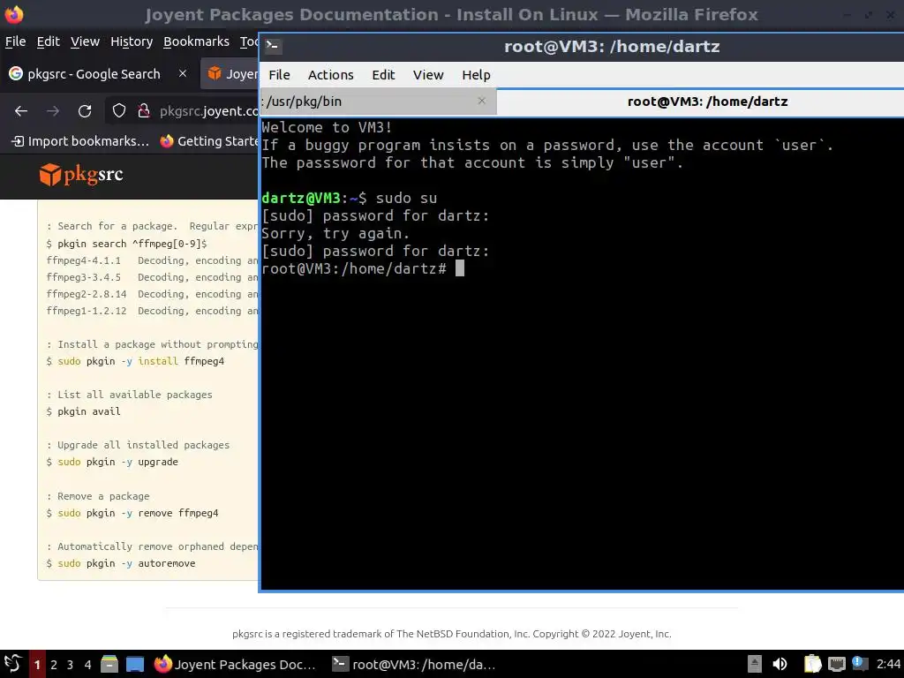Click the 'dartz@VM3' sudo su line
The height and width of the screenshot is (678, 904).
pos(350,199)
